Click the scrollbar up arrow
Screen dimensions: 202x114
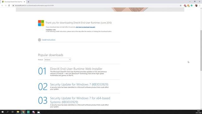click(x=201, y=9)
